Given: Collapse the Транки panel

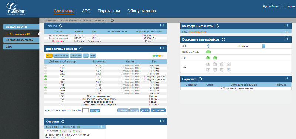Looking at the screenshot, I should pos(162,25).
